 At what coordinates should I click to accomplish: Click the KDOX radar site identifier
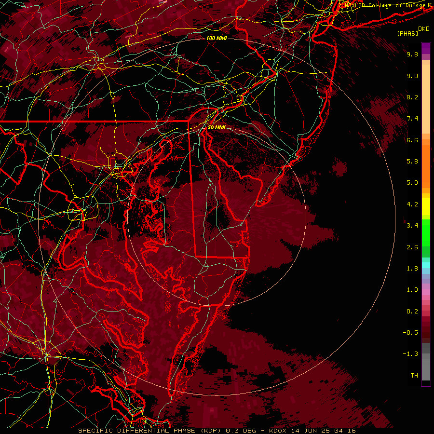click(279, 431)
